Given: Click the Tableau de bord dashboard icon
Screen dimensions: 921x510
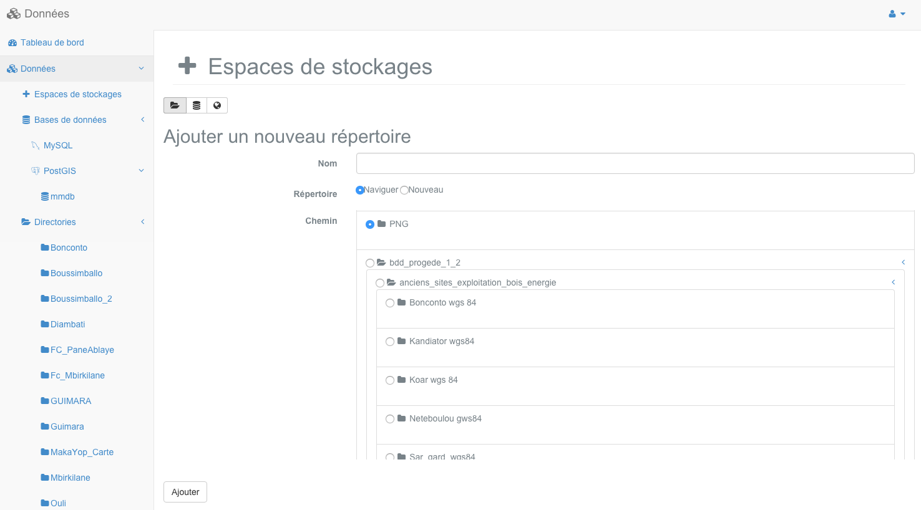Looking at the screenshot, I should (x=12, y=43).
